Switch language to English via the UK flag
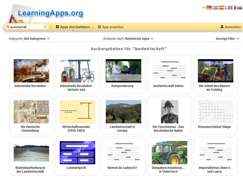 tap(215, 8)
